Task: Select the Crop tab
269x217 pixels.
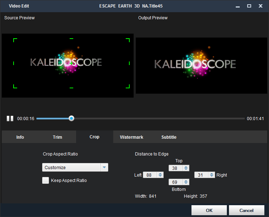Action: 95,137
